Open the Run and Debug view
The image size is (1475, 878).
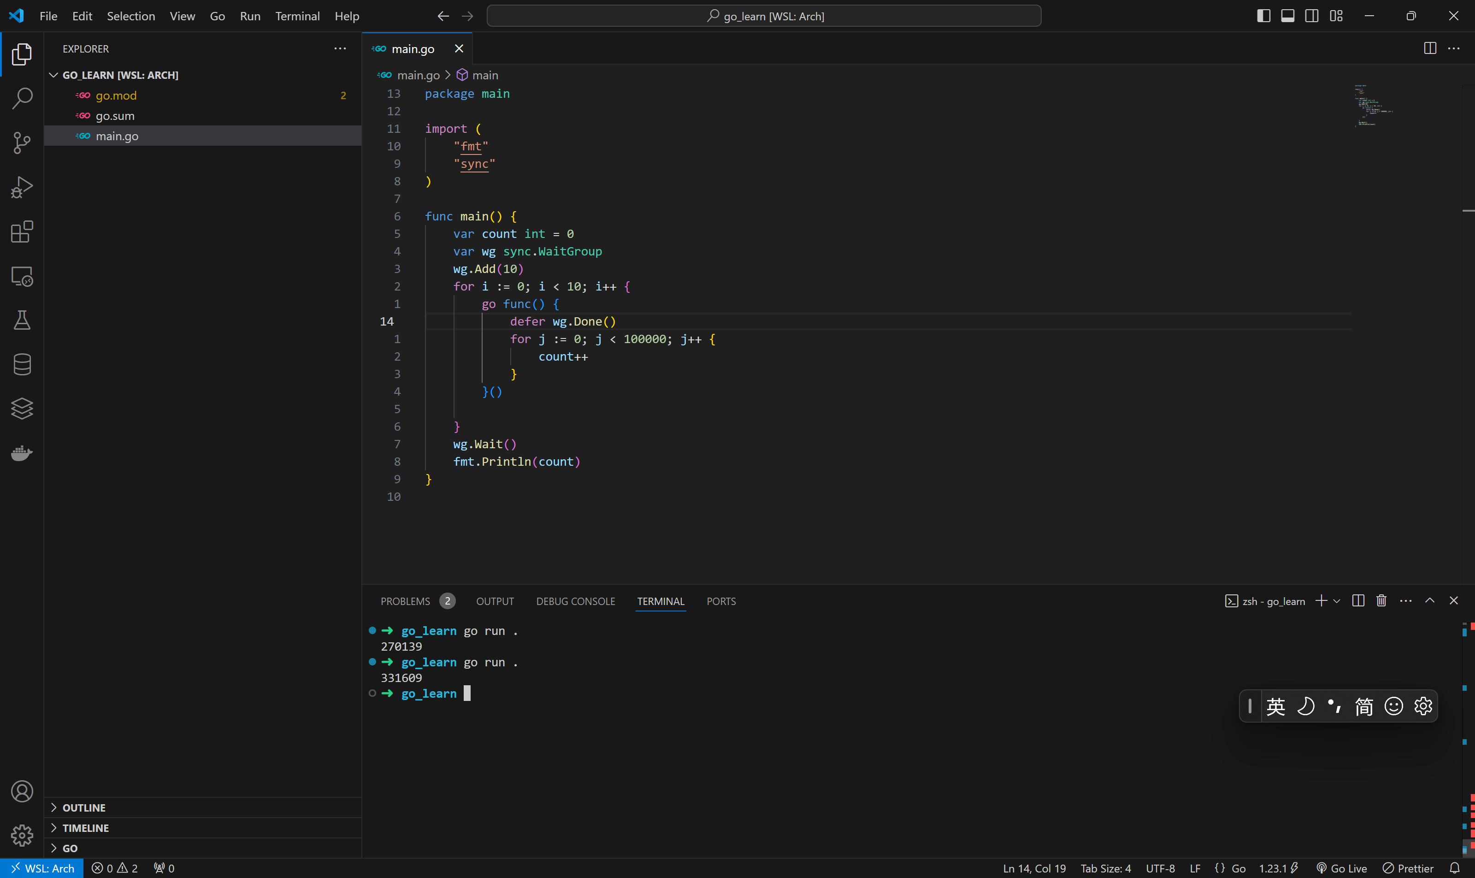pyautogui.click(x=22, y=187)
